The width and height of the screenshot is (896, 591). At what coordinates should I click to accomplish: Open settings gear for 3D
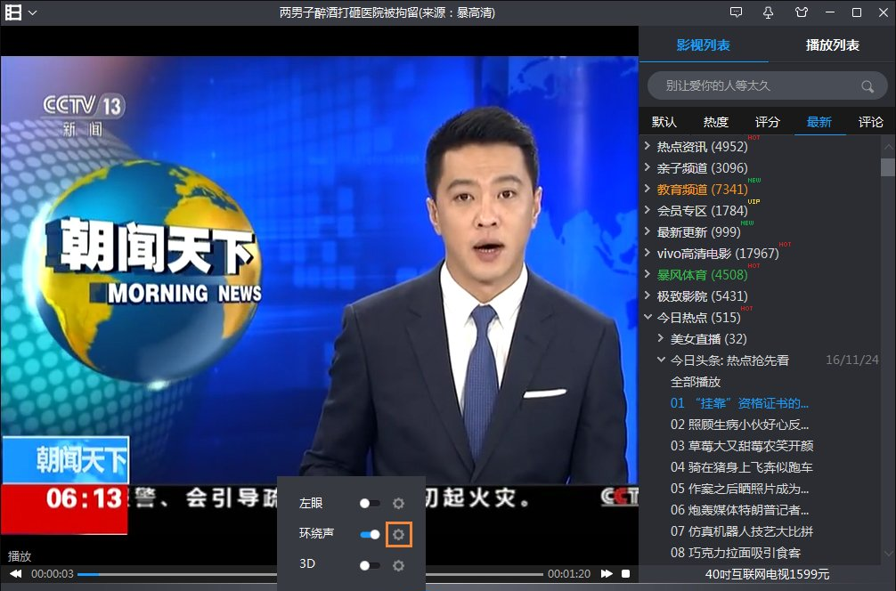click(399, 565)
